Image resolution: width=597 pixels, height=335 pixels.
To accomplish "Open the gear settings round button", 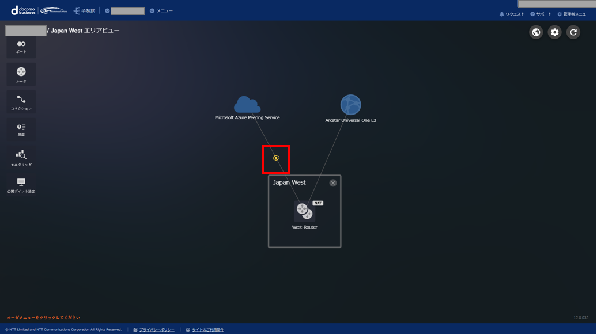I will tap(555, 32).
